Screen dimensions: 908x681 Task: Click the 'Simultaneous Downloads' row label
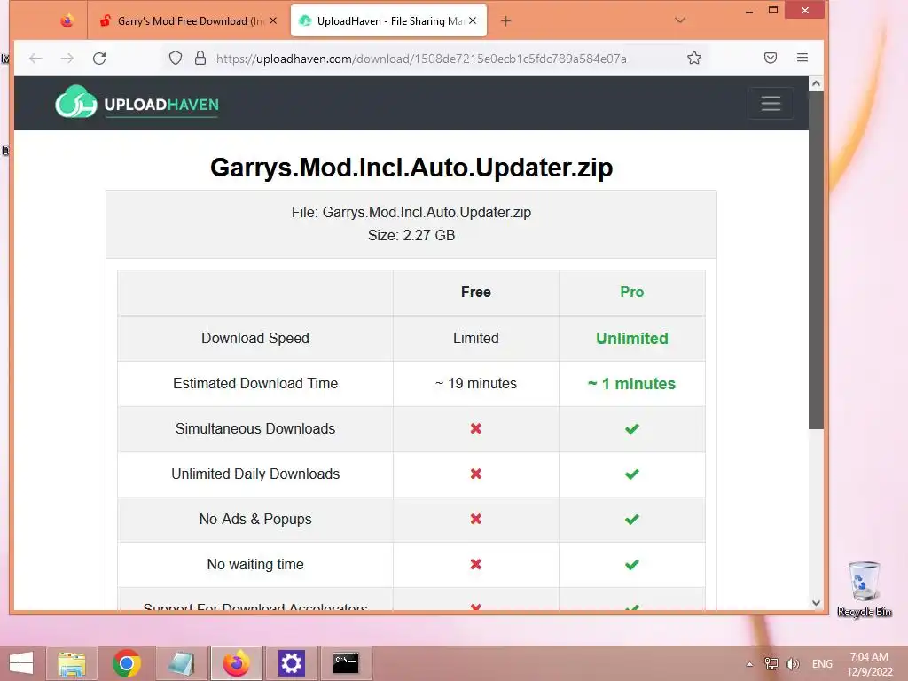pos(255,428)
